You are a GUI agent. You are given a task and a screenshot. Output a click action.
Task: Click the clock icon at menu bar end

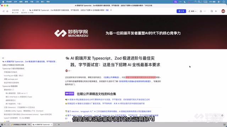(x=224, y=2)
